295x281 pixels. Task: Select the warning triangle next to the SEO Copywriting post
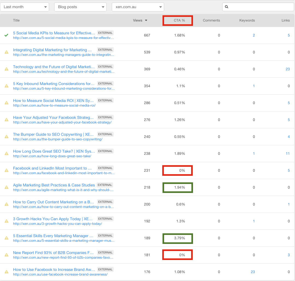pos(6,137)
